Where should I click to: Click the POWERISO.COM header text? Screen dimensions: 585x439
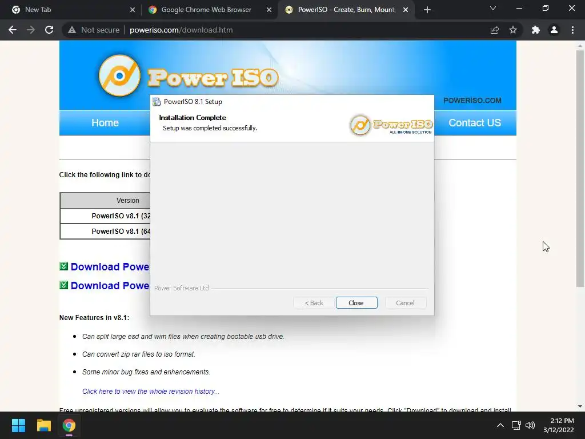[x=472, y=101]
